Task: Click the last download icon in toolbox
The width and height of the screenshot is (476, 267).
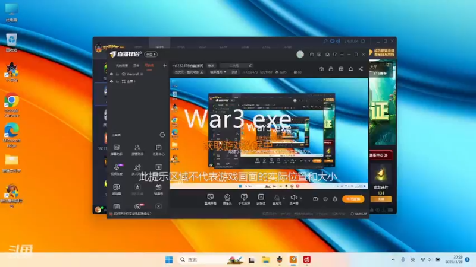Action: pos(158,206)
